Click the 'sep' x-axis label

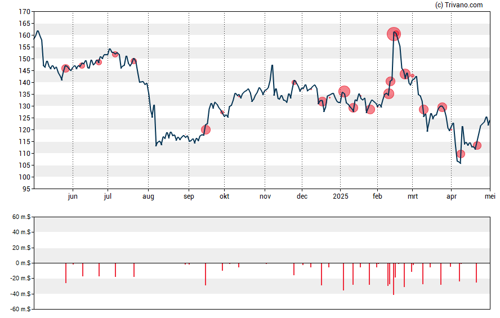click(x=189, y=196)
